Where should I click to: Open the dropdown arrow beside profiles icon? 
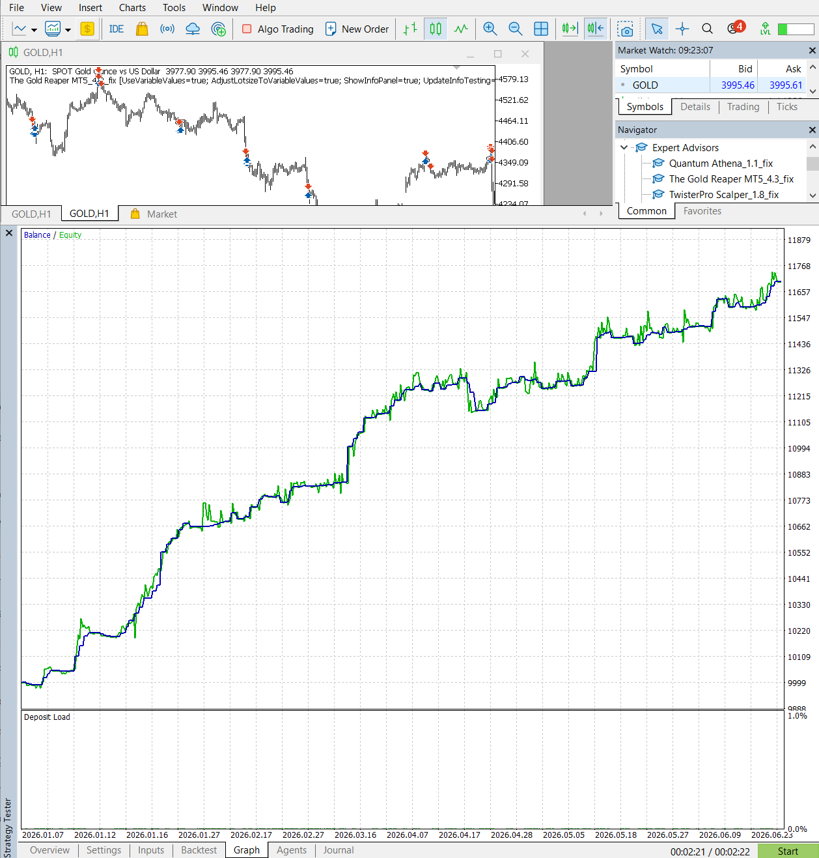pyautogui.click(x=68, y=29)
